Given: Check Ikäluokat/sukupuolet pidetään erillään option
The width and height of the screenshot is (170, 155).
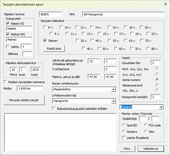Looking at the screenshot, I should click(x=54, y=109).
